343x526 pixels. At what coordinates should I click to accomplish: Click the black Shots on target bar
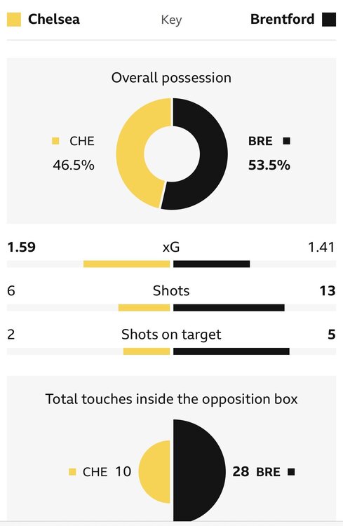coord(231,351)
